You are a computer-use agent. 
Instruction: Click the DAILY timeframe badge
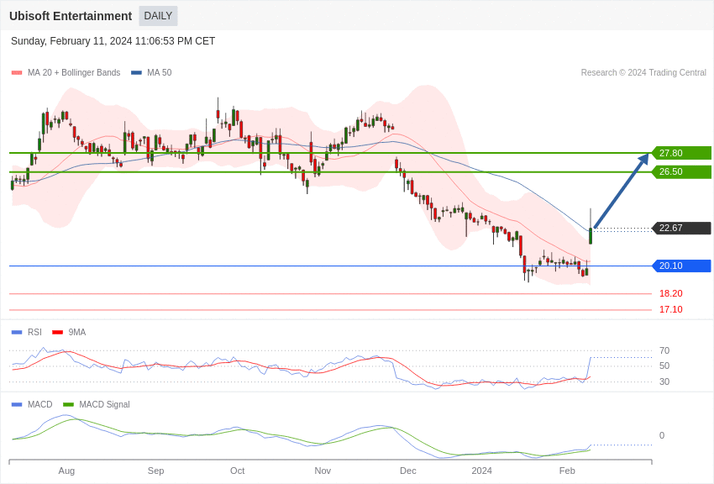[158, 16]
